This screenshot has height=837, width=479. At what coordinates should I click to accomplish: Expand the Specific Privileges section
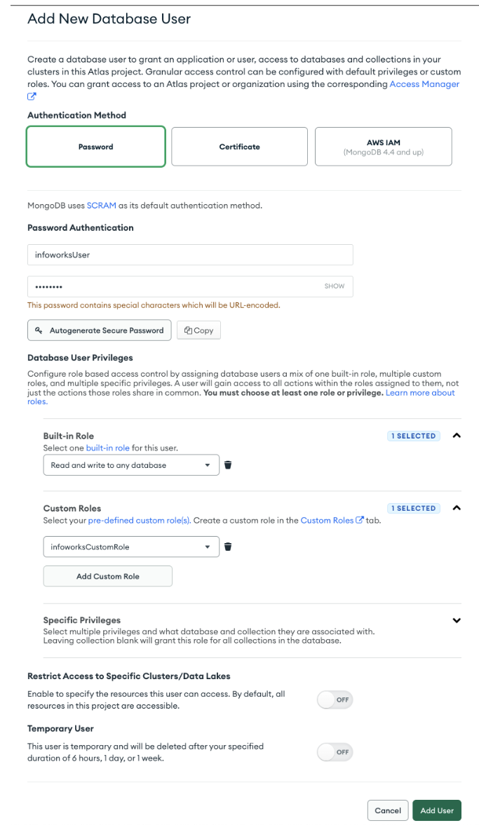[x=457, y=620]
